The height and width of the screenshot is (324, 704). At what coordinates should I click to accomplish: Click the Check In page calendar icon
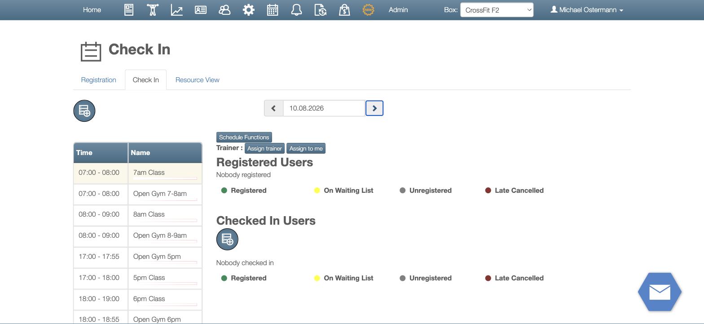[91, 51]
